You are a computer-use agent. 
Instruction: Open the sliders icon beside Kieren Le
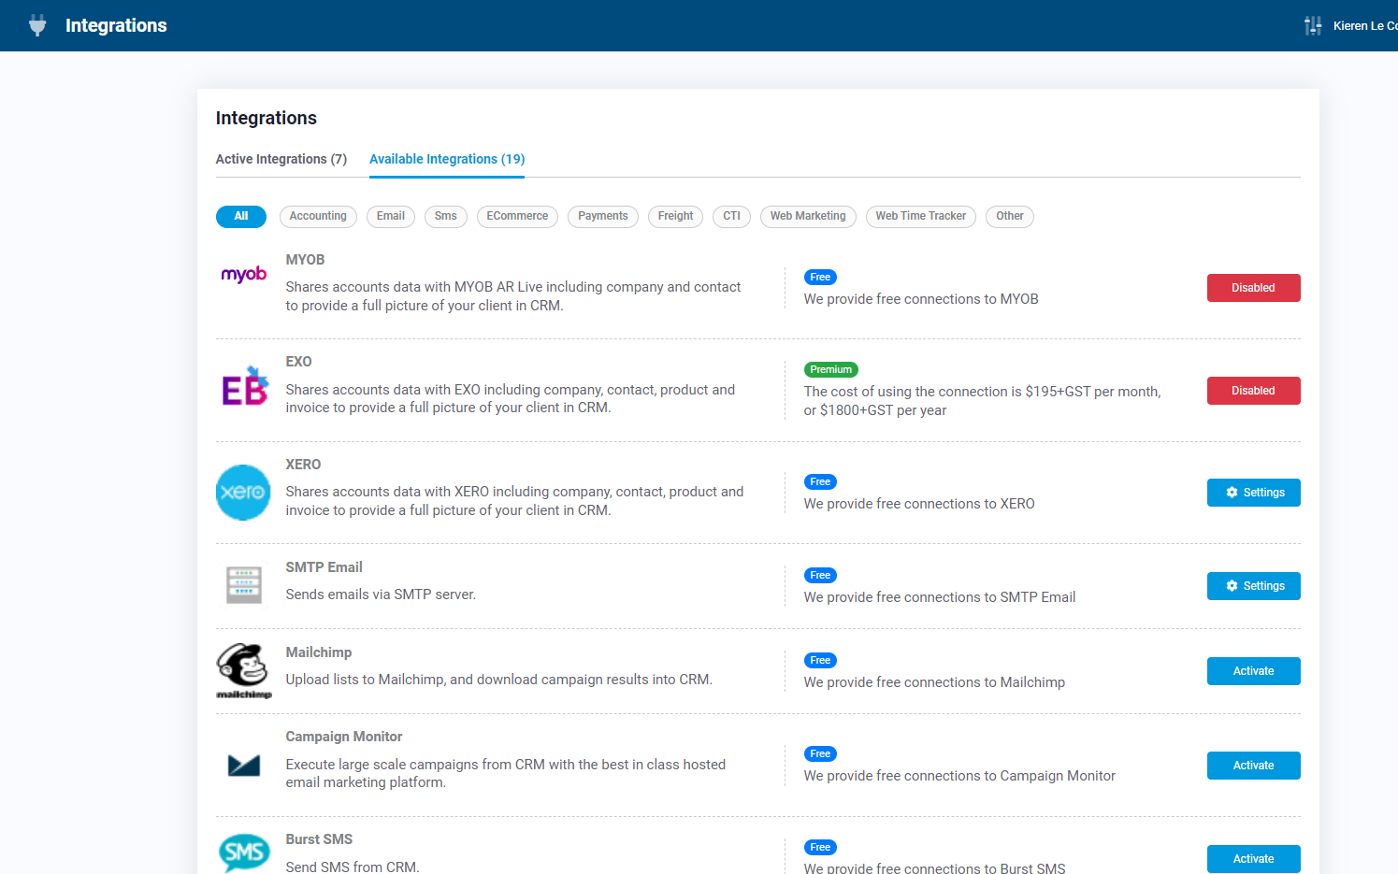(x=1313, y=25)
